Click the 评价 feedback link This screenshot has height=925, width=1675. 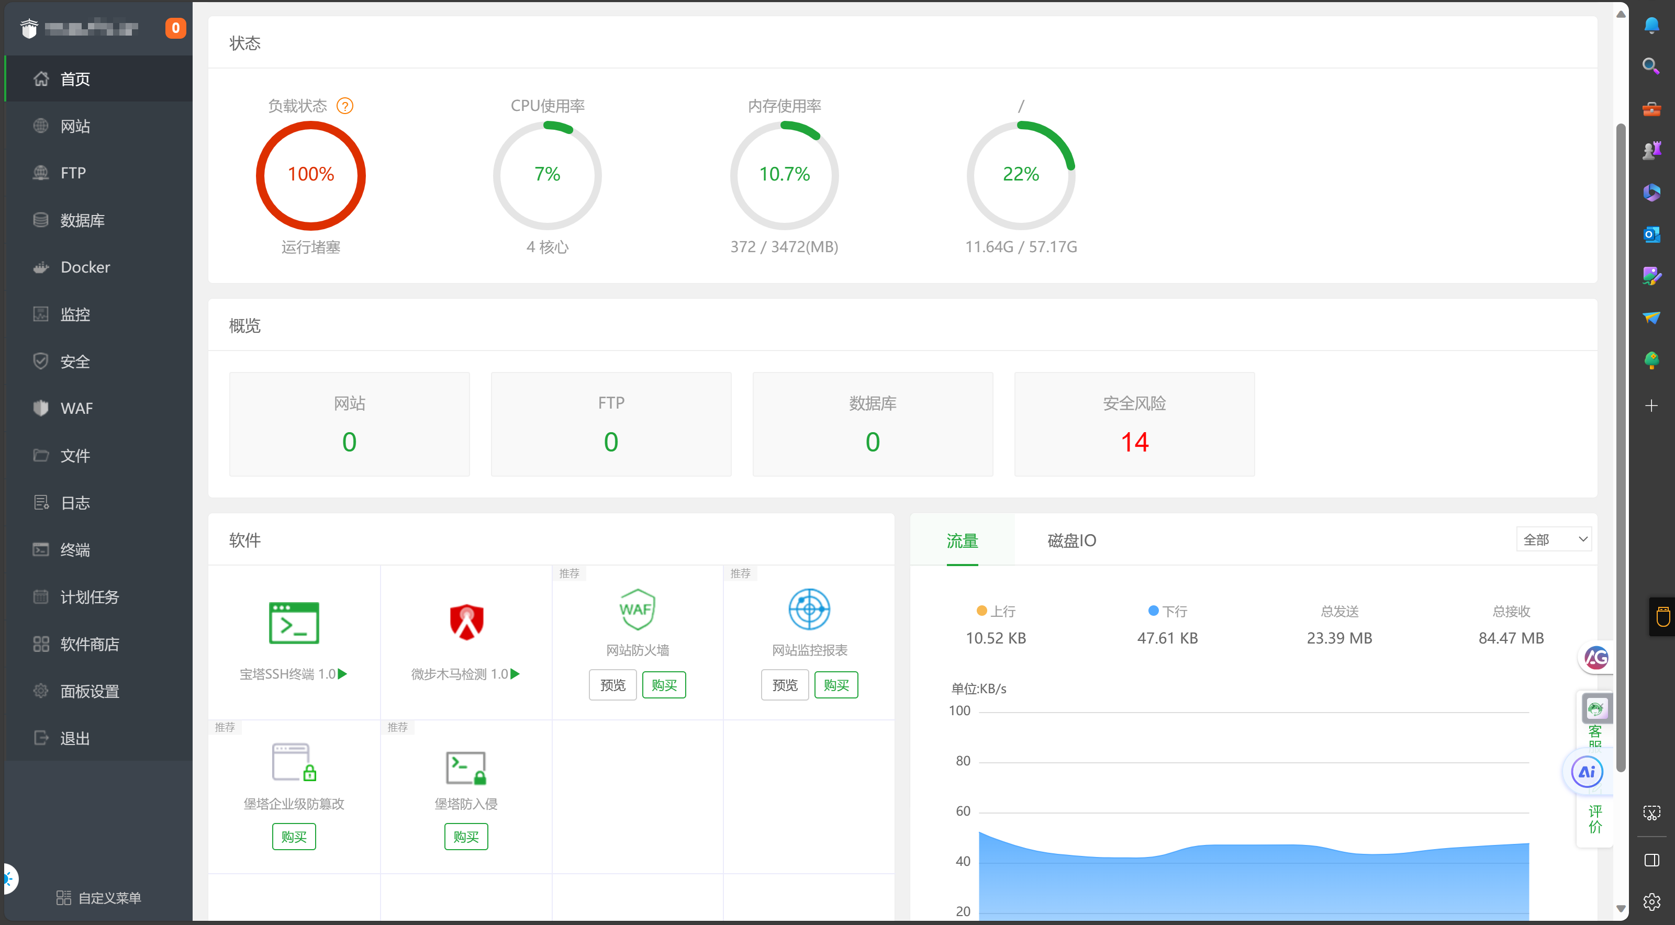tap(1595, 819)
